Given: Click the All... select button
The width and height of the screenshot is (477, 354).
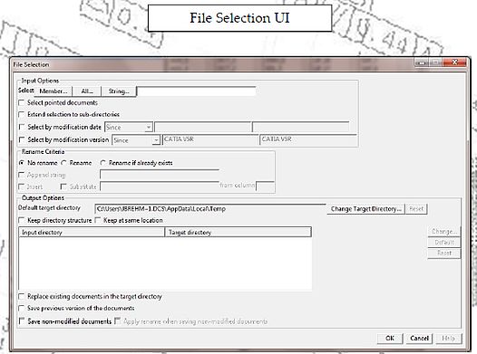Looking at the screenshot, I should [87, 91].
